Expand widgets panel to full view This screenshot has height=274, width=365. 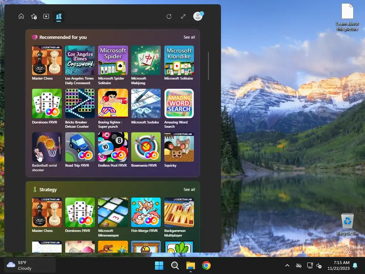coord(183,16)
